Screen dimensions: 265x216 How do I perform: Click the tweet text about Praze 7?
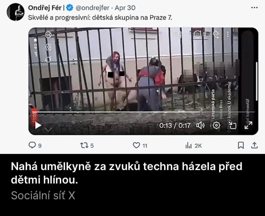tap(100, 18)
